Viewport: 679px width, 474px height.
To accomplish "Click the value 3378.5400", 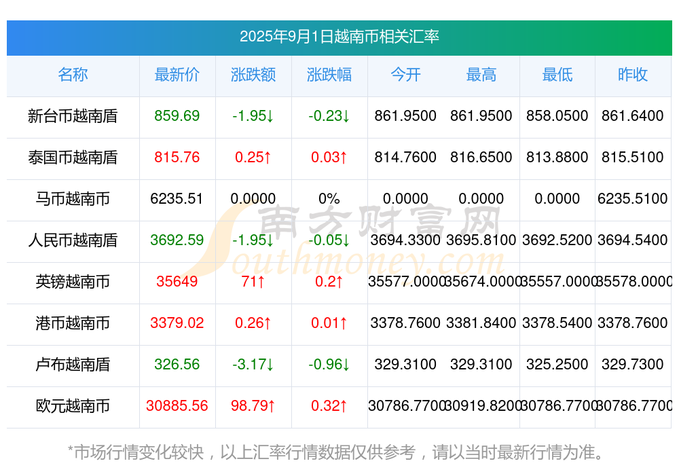I will 557,323.
